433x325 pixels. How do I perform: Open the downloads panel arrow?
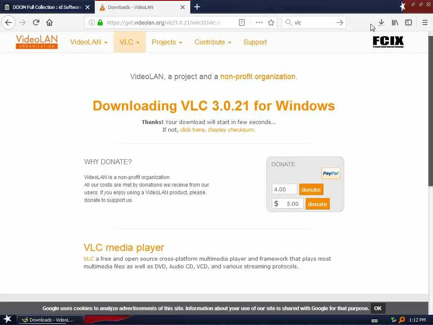[381, 22]
